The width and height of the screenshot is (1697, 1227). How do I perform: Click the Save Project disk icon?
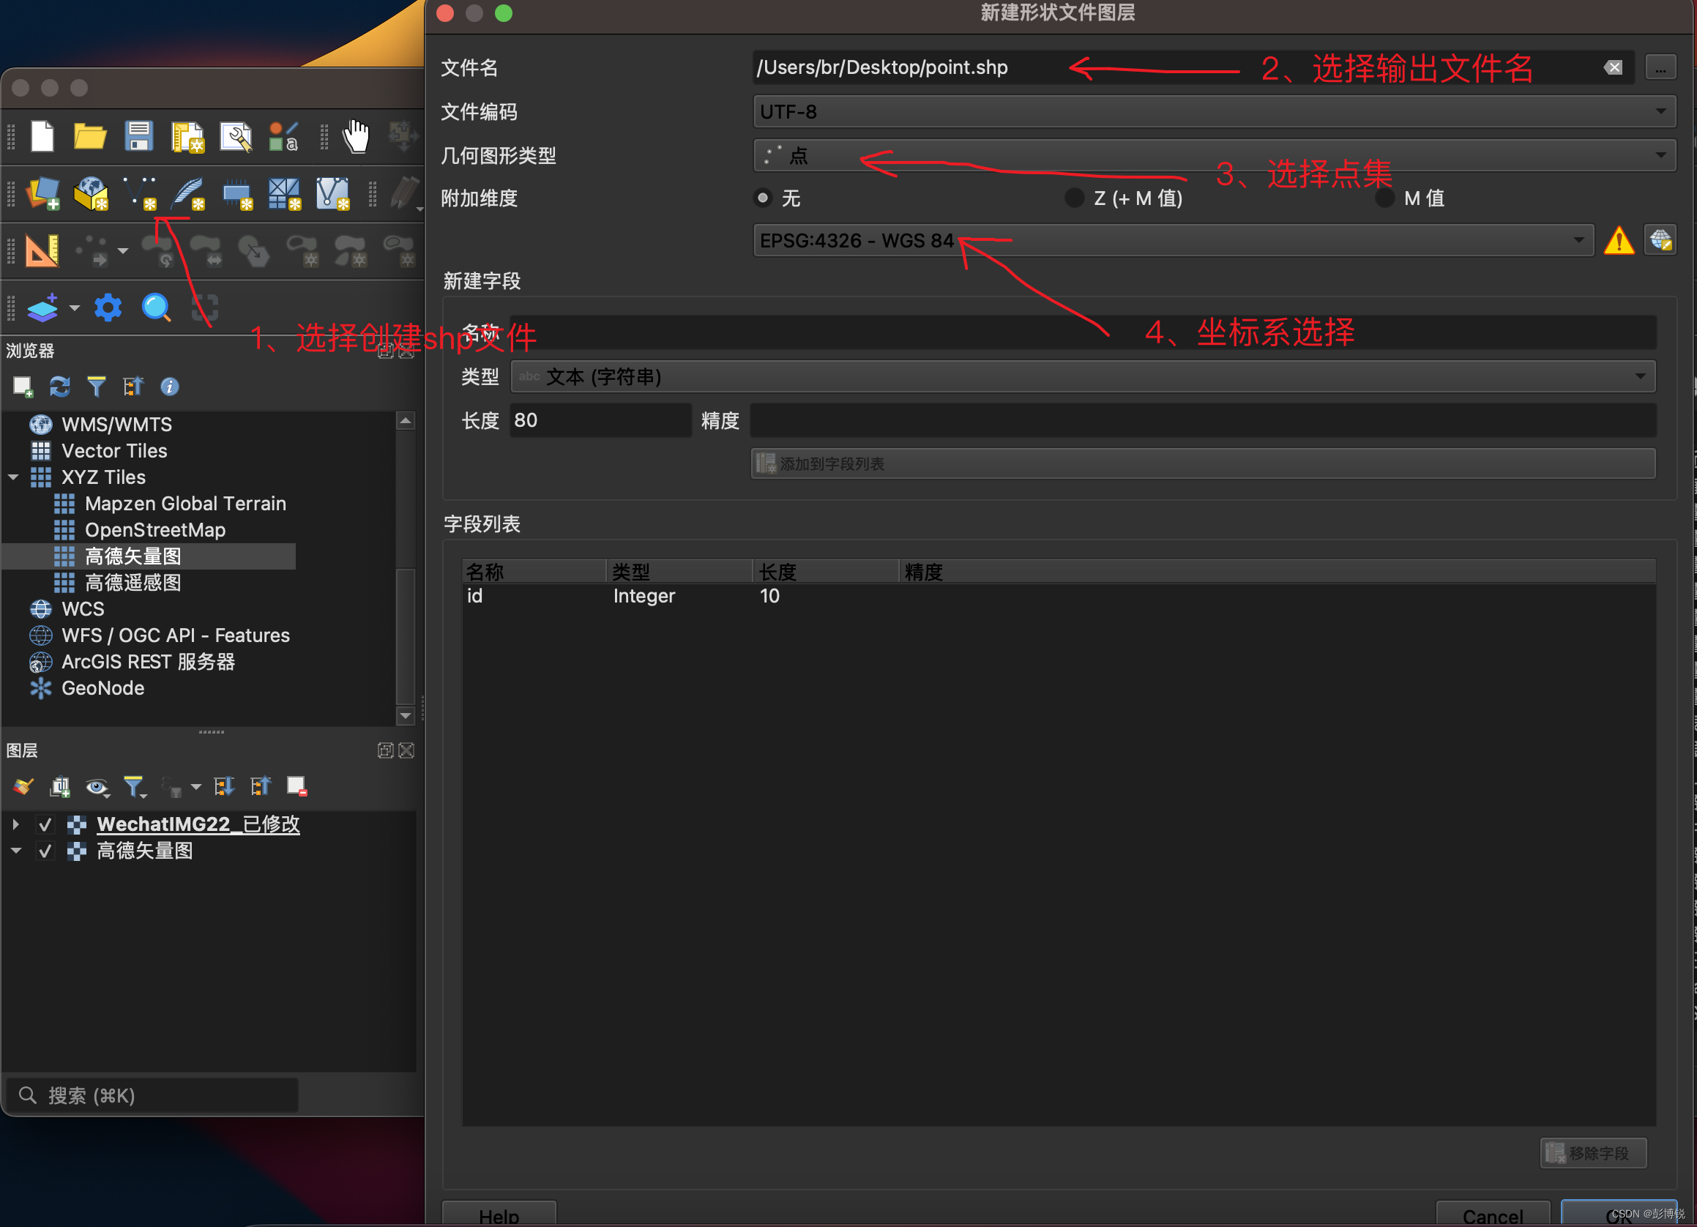point(138,136)
